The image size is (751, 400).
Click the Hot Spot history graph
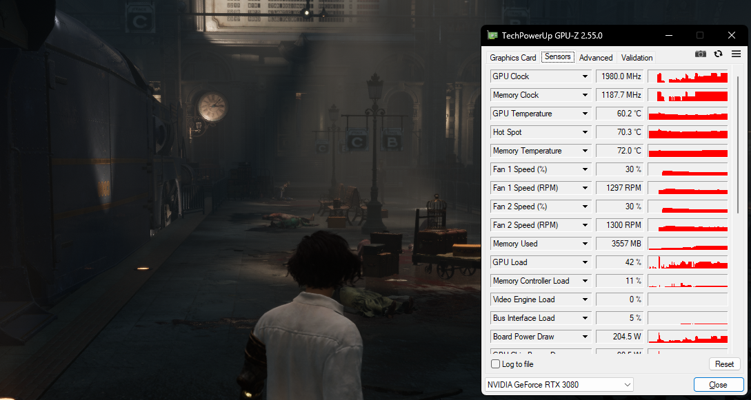[x=688, y=132]
